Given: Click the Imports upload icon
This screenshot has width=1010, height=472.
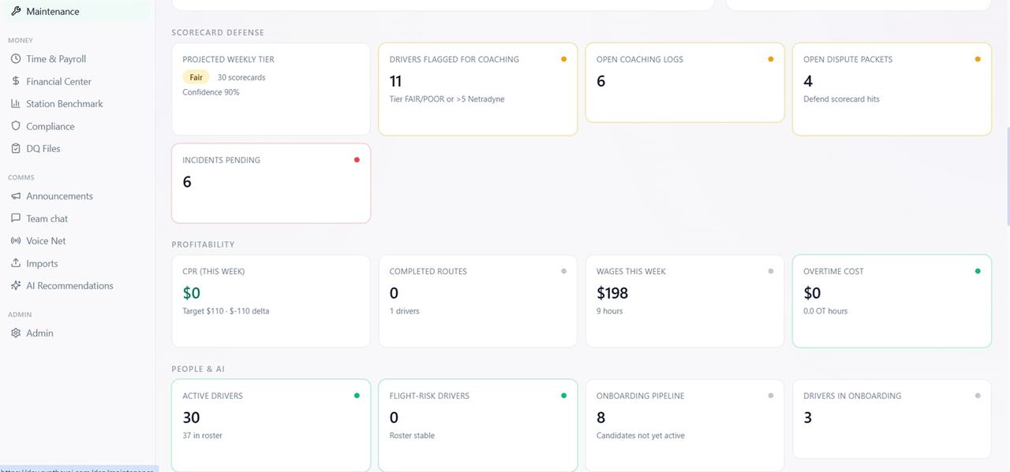Looking at the screenshot, I should 16,263.
